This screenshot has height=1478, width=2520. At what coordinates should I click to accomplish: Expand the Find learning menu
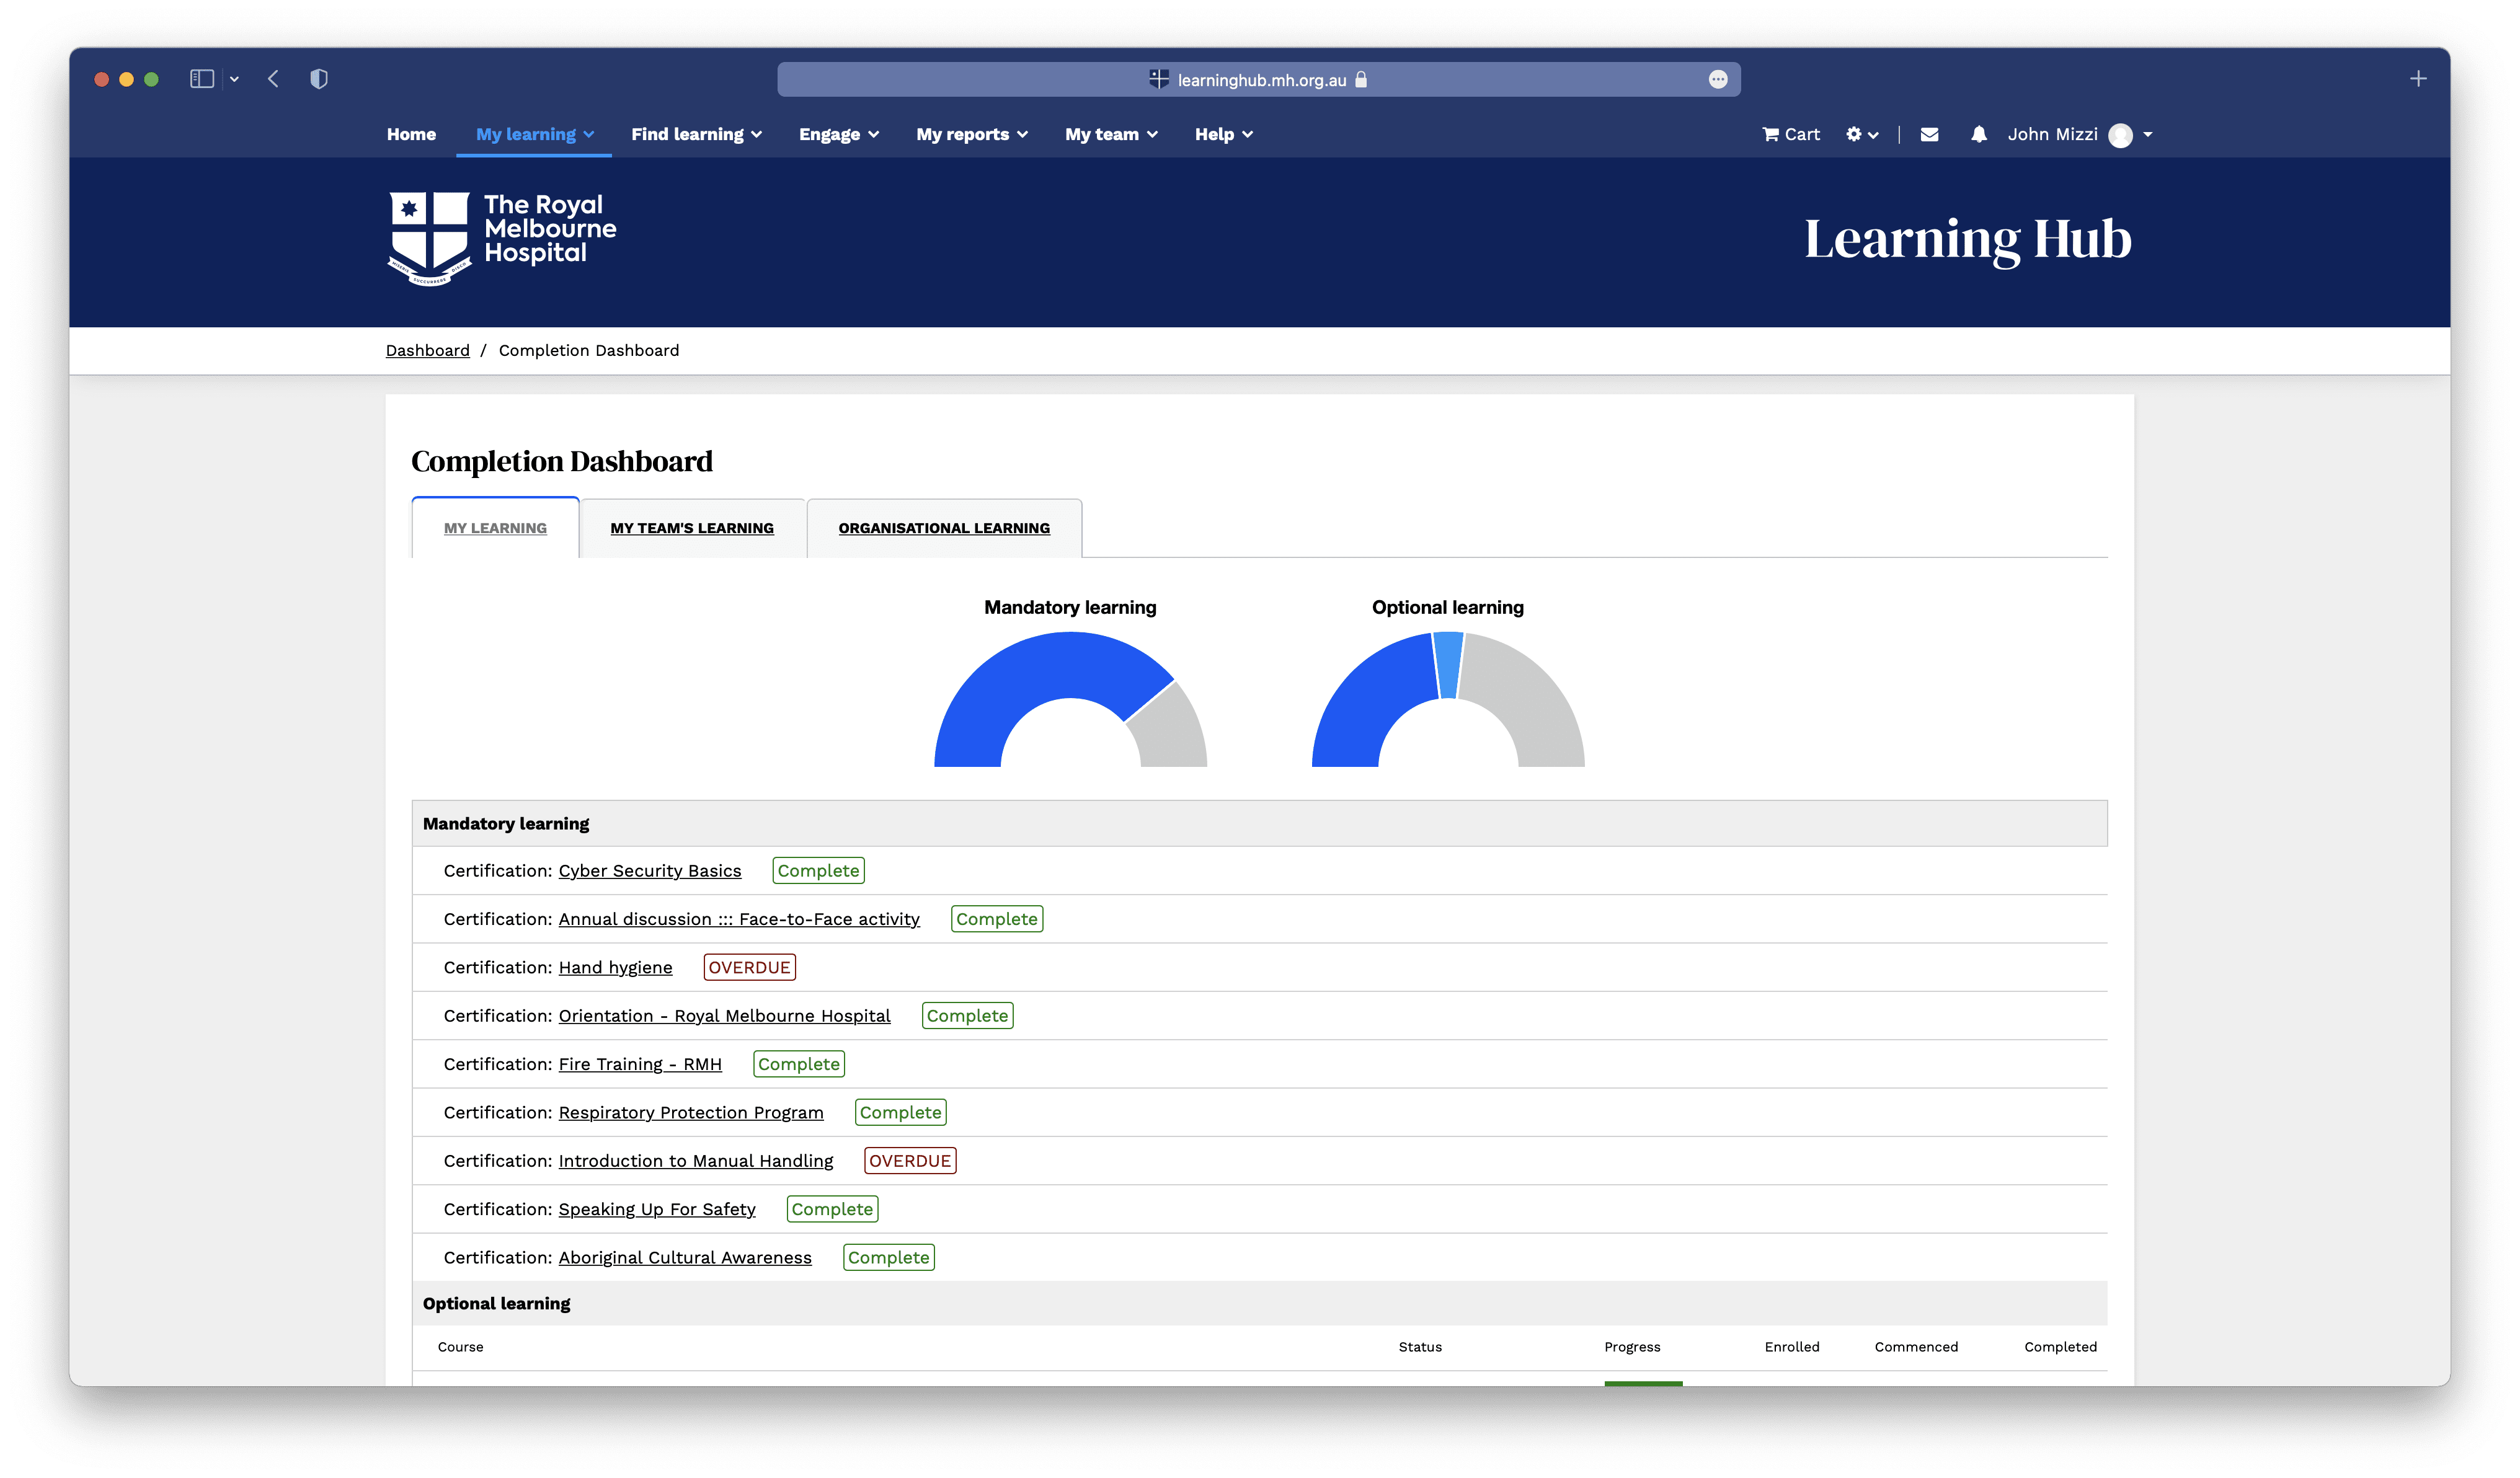click(x=696, y=134)
